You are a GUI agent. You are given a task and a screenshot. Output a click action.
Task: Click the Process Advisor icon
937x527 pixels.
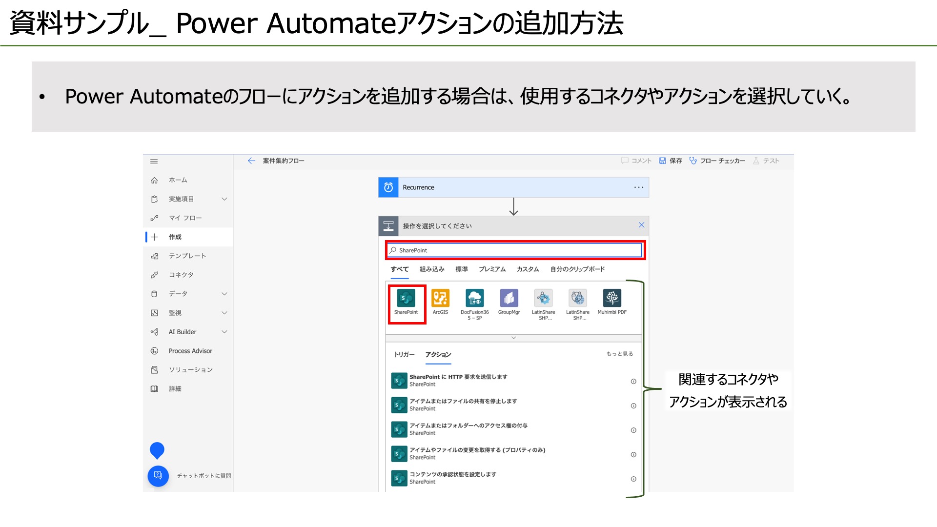point(154,351)
